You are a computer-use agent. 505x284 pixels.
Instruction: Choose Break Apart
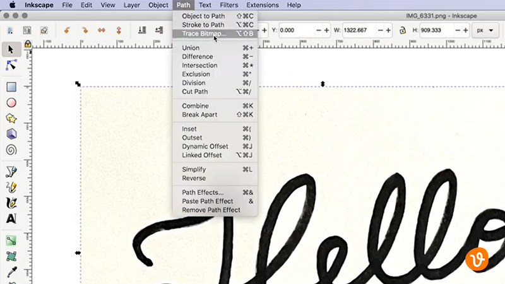215,115
